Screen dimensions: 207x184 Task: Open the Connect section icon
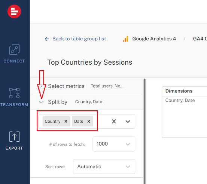coord(14,50)
